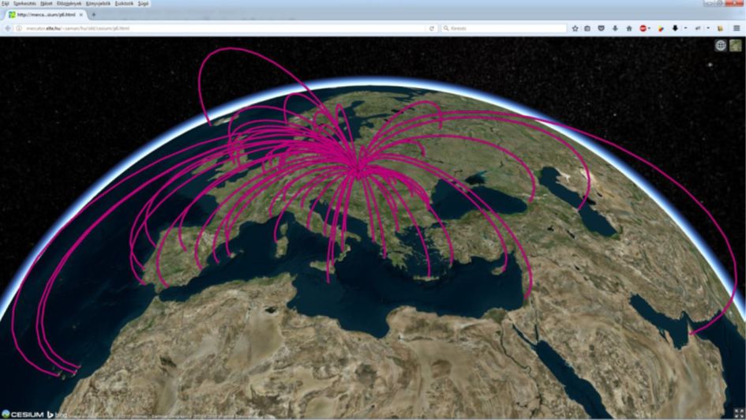Viewport: 746px width, 420px height.
Task: Close the p6.html tab
Action: pos(81,15)
